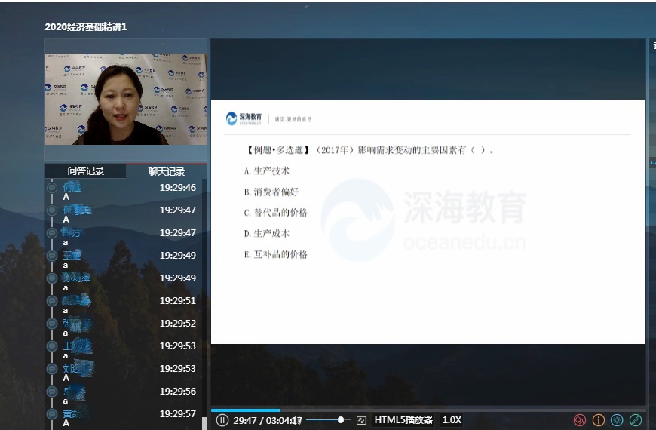Open the HTML5播放器 player selector

point(403,420)
